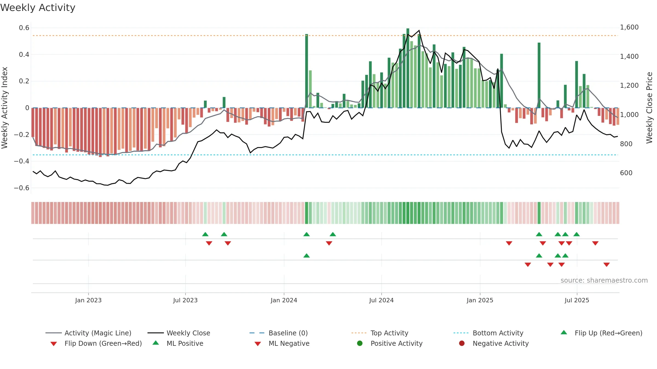Image resolution: width=657 pixels, height=369 pixels.
Task: Click the Jan 2024 axis label
Action: click(x=284, y=300)
